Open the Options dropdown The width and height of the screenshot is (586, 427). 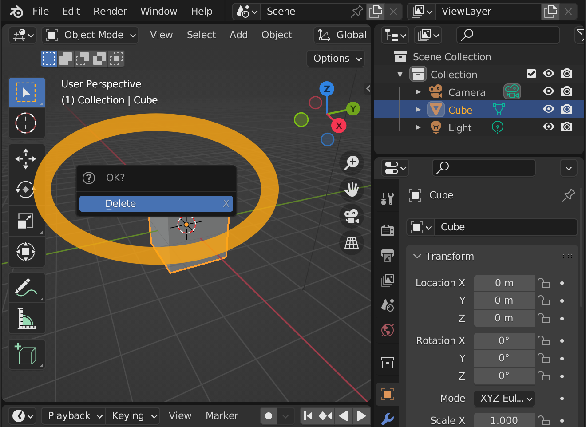[x=336, y=59]
